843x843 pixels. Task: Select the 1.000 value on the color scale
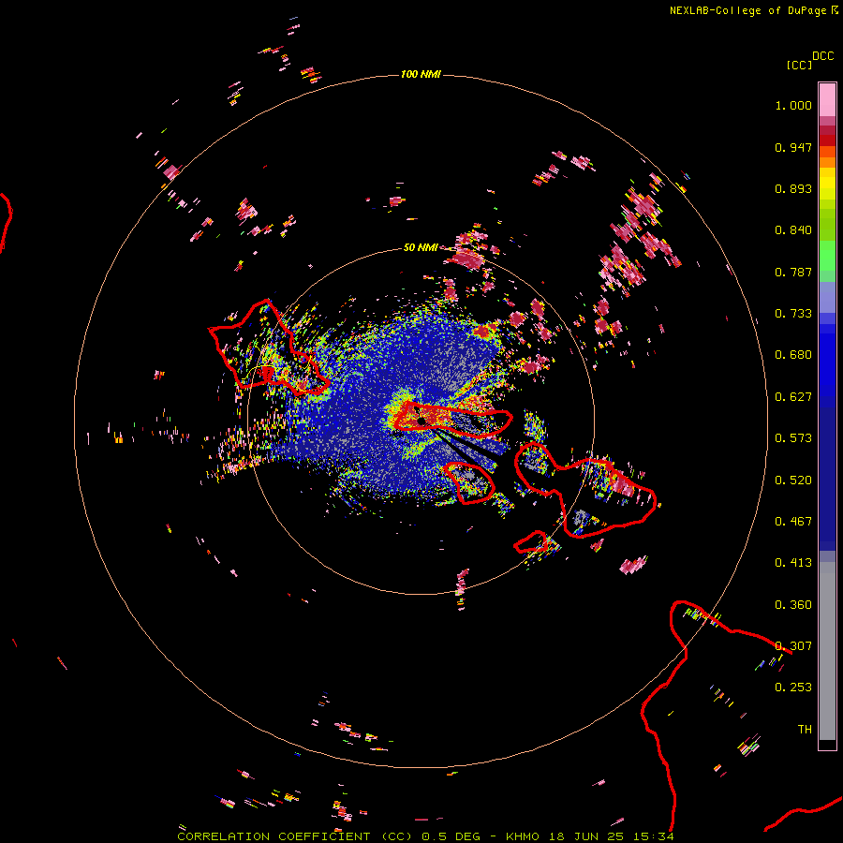(793, 105)
